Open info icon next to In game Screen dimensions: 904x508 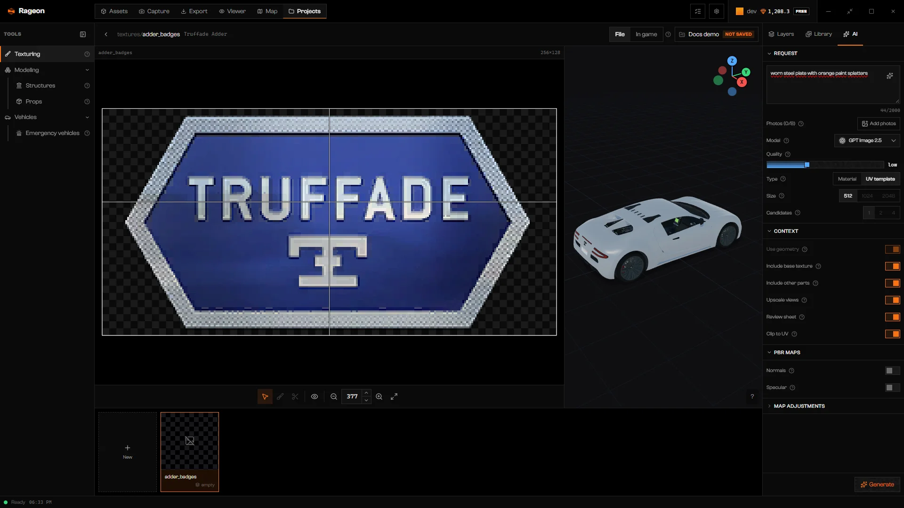[x=668, y=34]
